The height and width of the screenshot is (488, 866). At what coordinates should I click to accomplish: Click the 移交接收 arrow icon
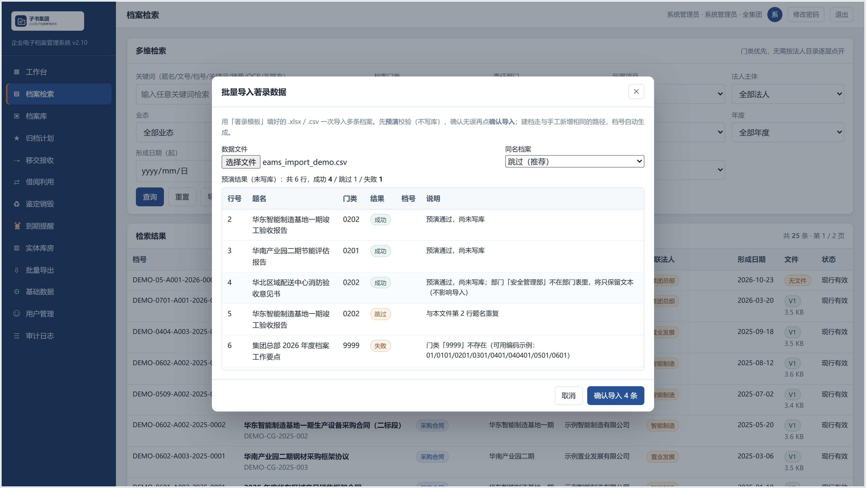16,160
